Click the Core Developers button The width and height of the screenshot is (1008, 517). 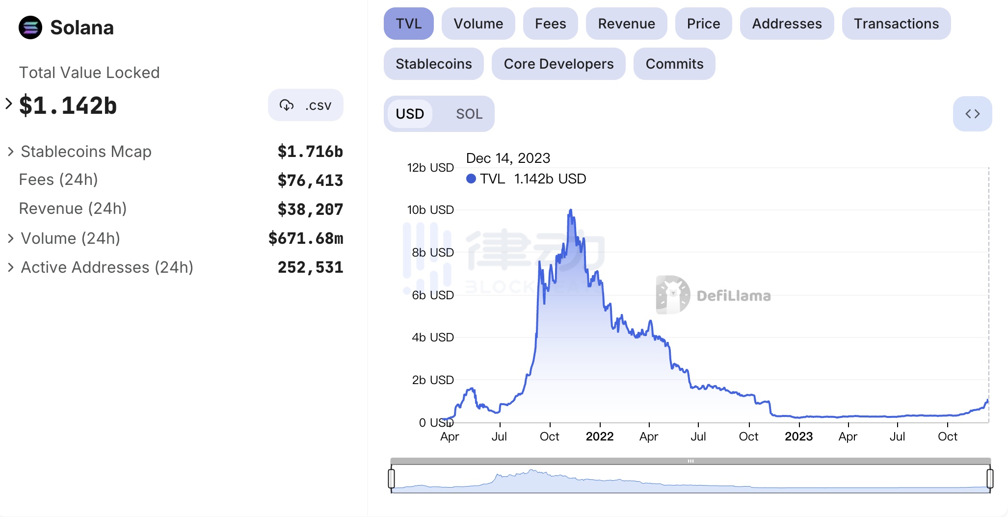pyautogui.click(x=558, y=64)
